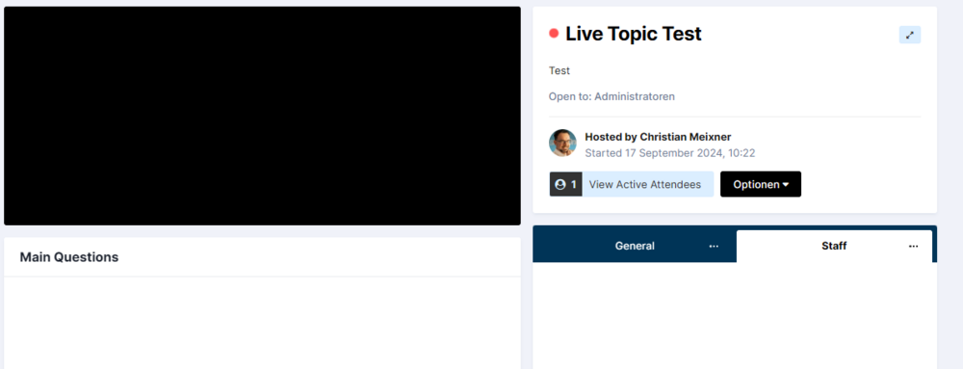Click the 'Open to: Administratoren' text

pyautogui.click(x=612, y=96)
